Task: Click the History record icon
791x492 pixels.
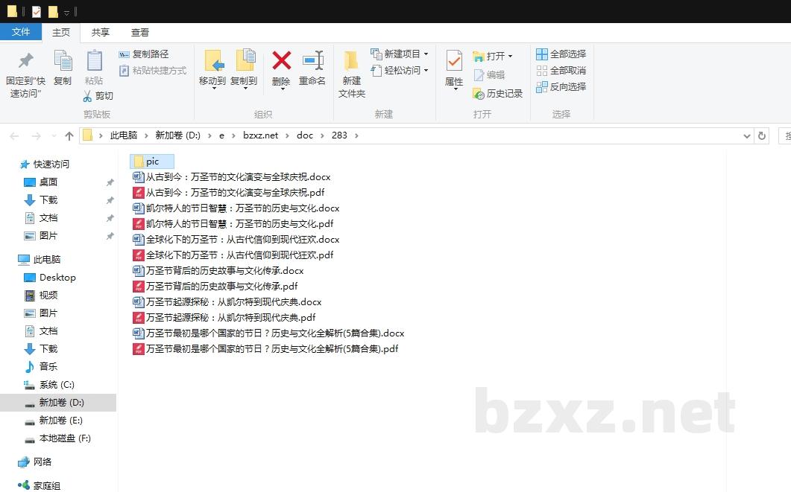Action: click(x=479, y=94)
